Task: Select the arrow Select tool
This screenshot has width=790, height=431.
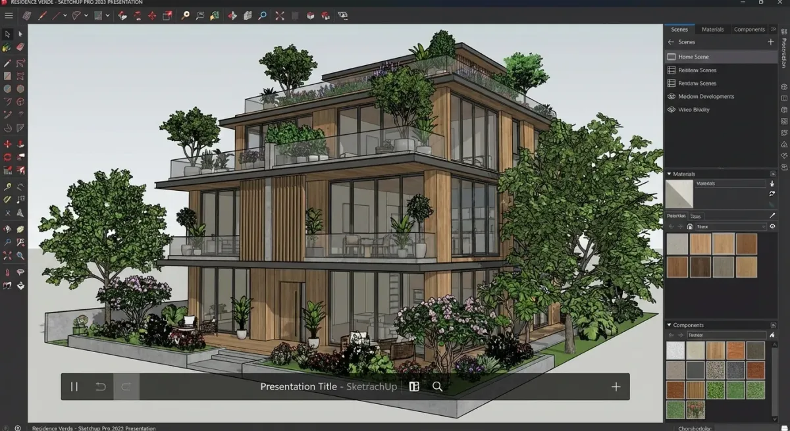Action: click(8, 34)
